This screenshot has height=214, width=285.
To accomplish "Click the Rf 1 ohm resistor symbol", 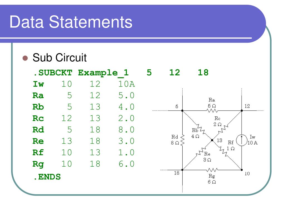I will (223, 151).
